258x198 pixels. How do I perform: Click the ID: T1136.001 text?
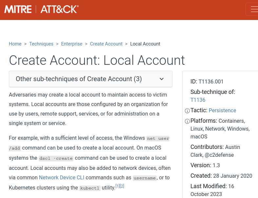point(207,81)
